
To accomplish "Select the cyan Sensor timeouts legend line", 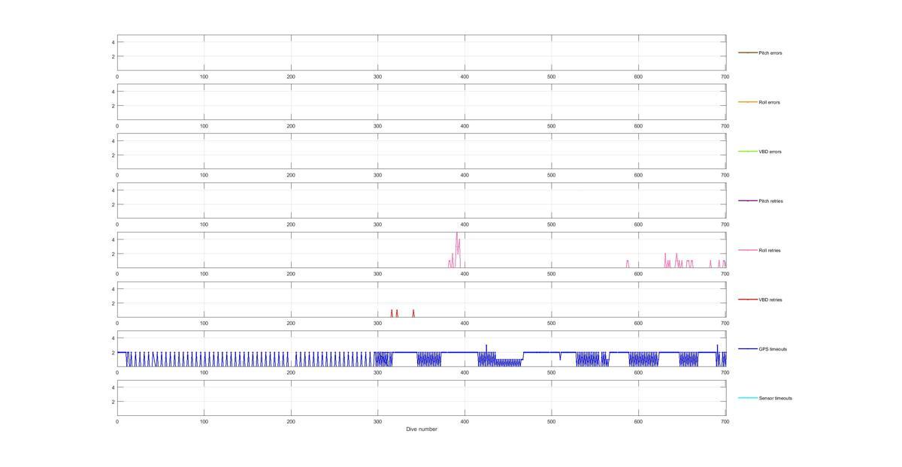I will [x=747, y=398].
